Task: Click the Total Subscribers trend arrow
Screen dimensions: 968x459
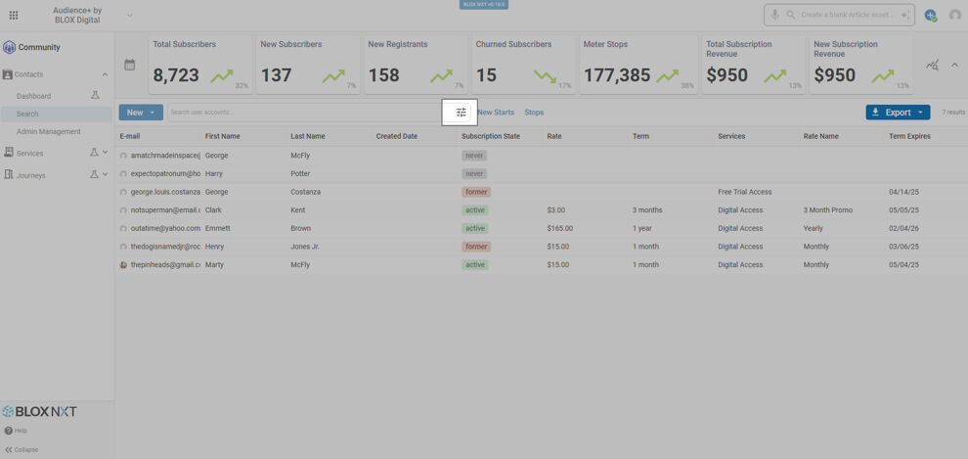Action: coord(222,76)
